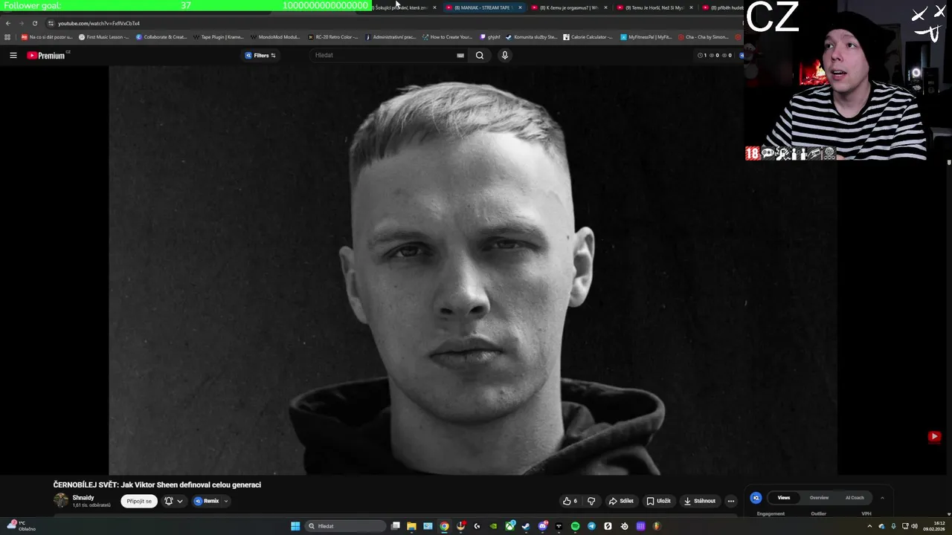Switch to the 'K čemu je orgasmus?' tab
The height and width of the screenshot is (535, 952).
(567, 7)
